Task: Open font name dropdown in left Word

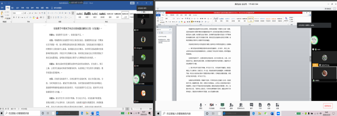Action: point(18,13)
